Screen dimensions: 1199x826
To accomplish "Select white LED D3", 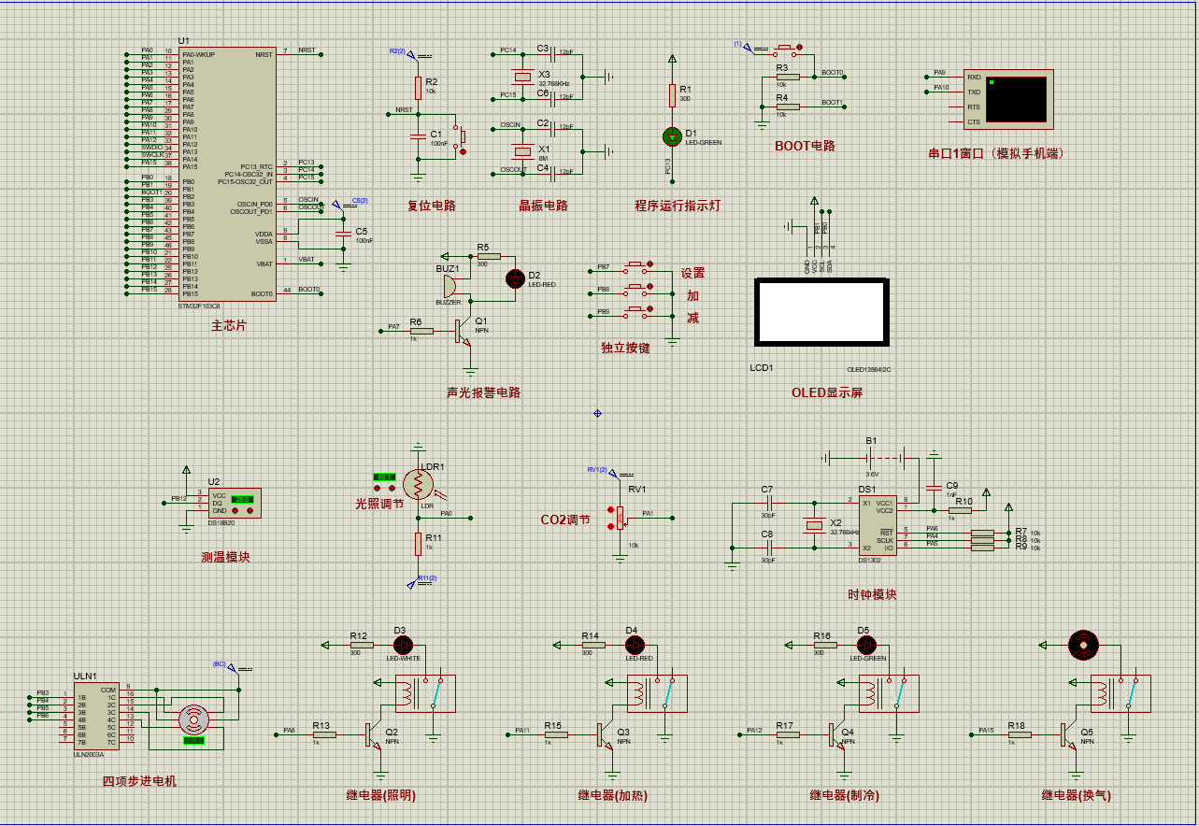I will click(404, 645).
